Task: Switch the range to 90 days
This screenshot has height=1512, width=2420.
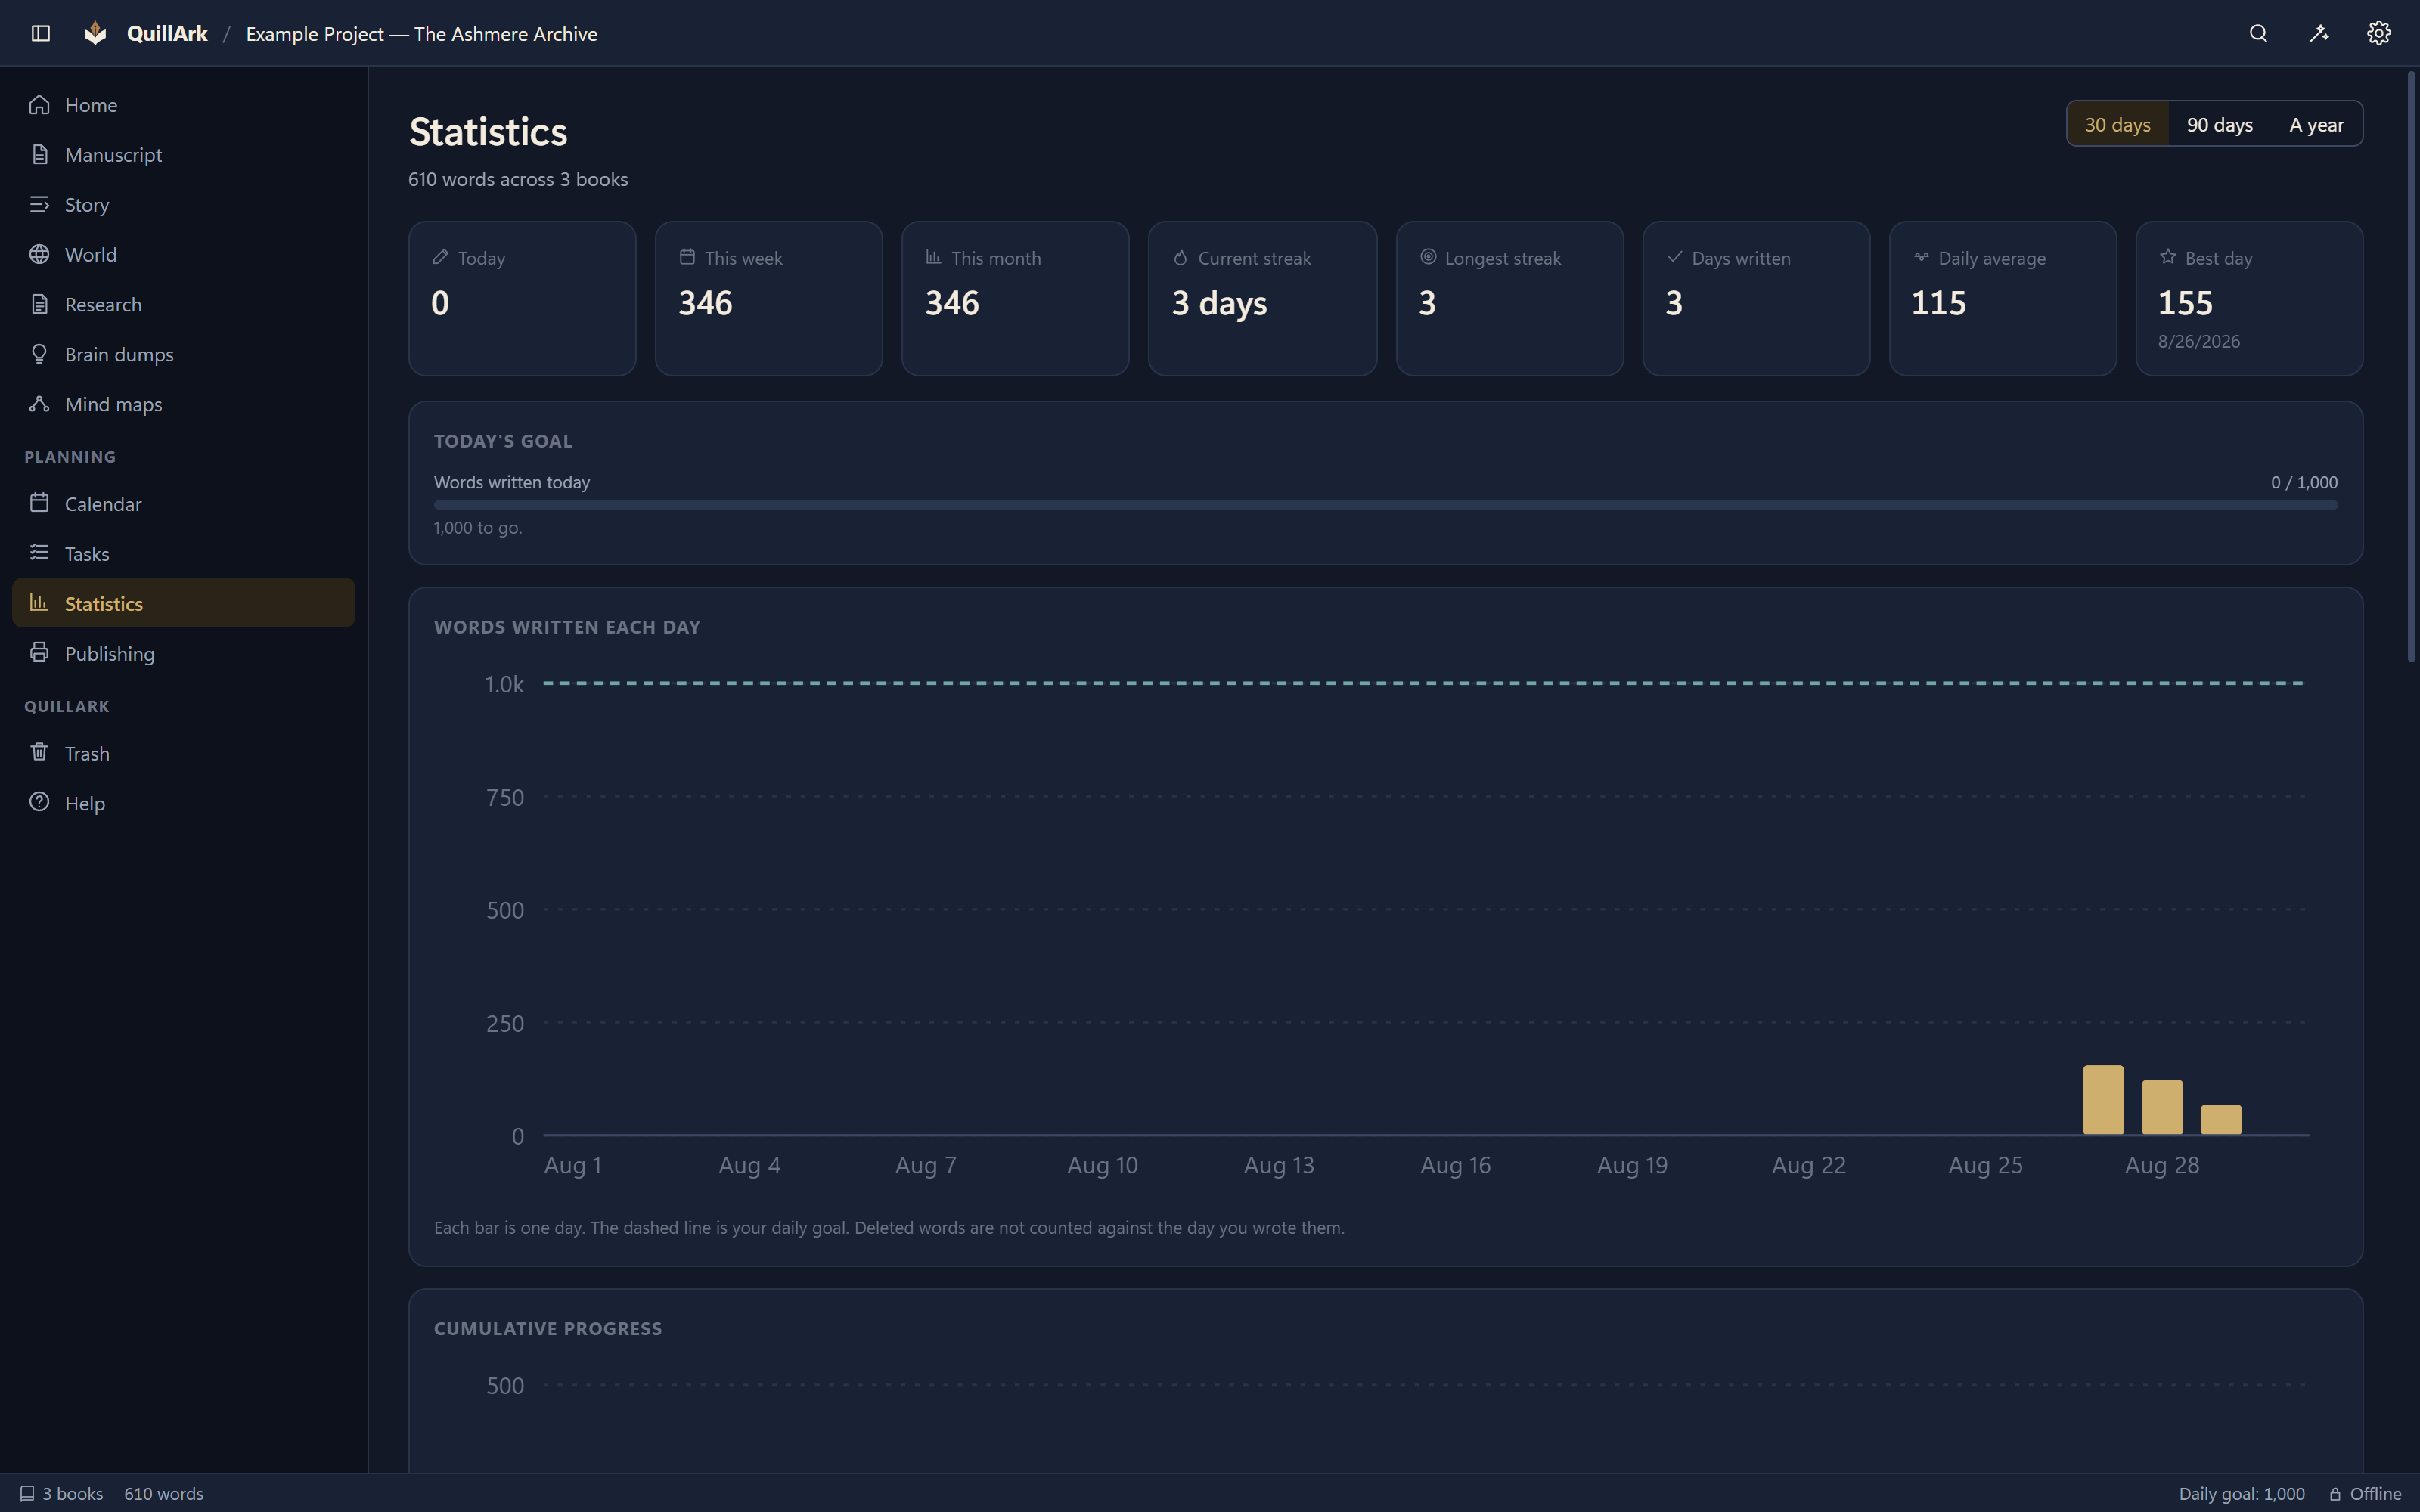Action: [x=2219, y=124]
